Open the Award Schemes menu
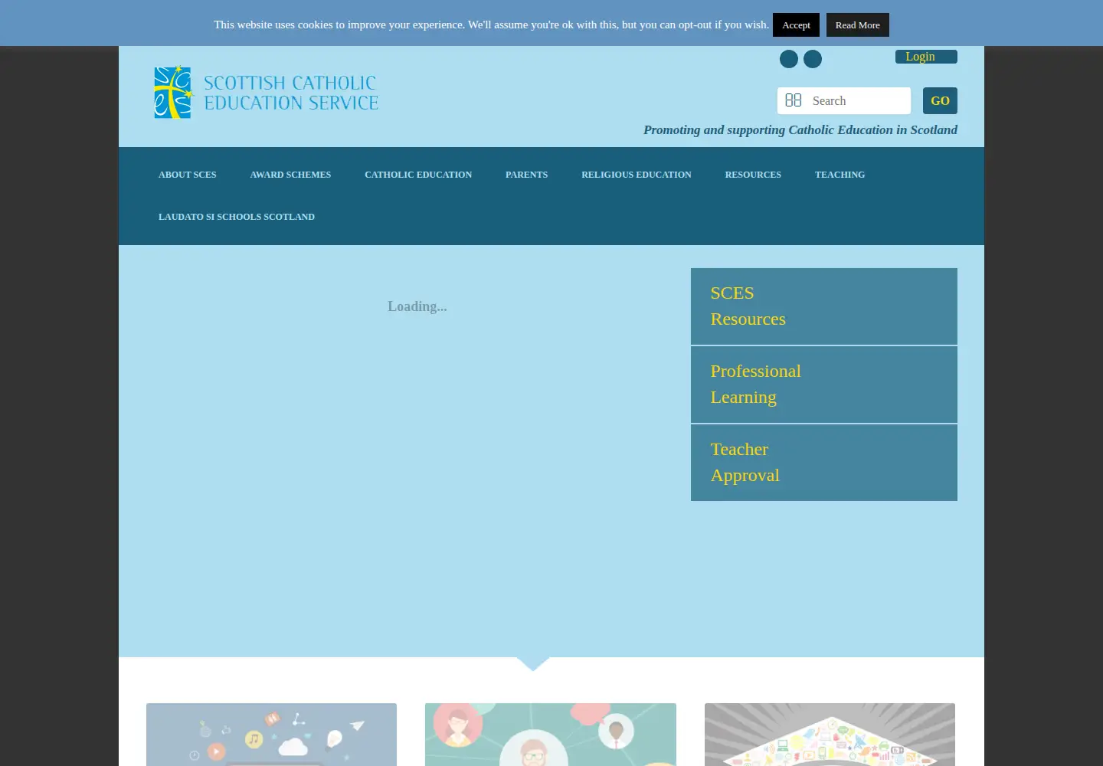This screenshot has height=766, width=1103. [290, 175]
